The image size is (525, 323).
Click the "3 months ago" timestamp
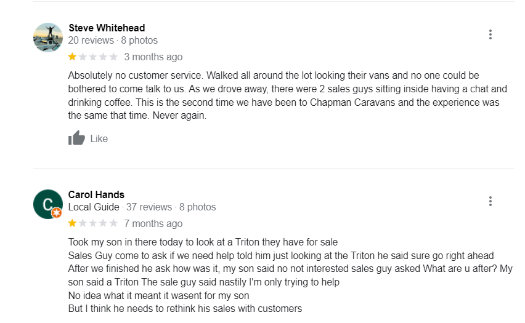point(153,57)
